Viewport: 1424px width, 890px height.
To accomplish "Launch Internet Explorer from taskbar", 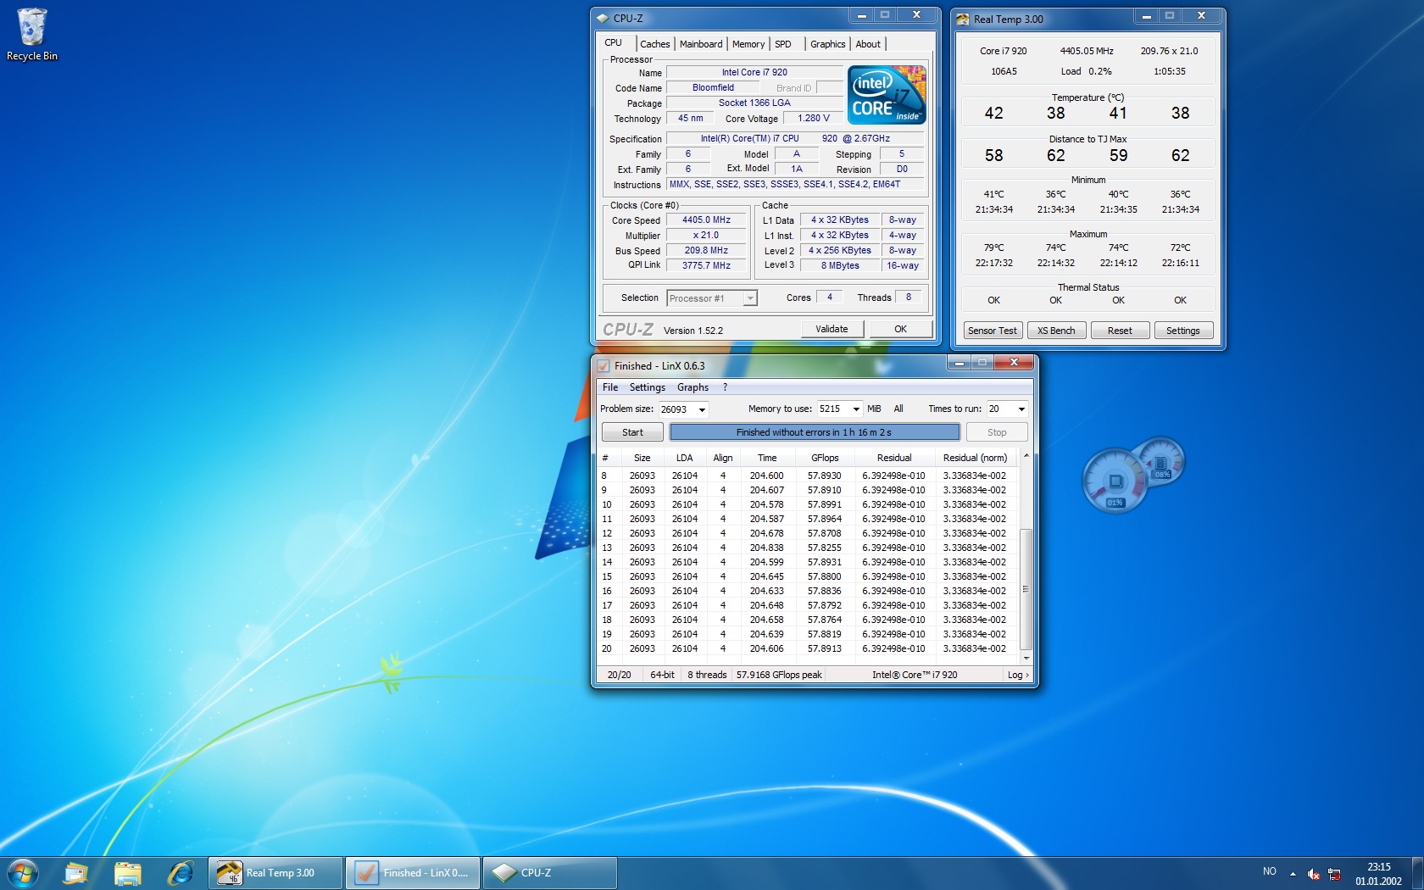I will [x=181, y=873].
